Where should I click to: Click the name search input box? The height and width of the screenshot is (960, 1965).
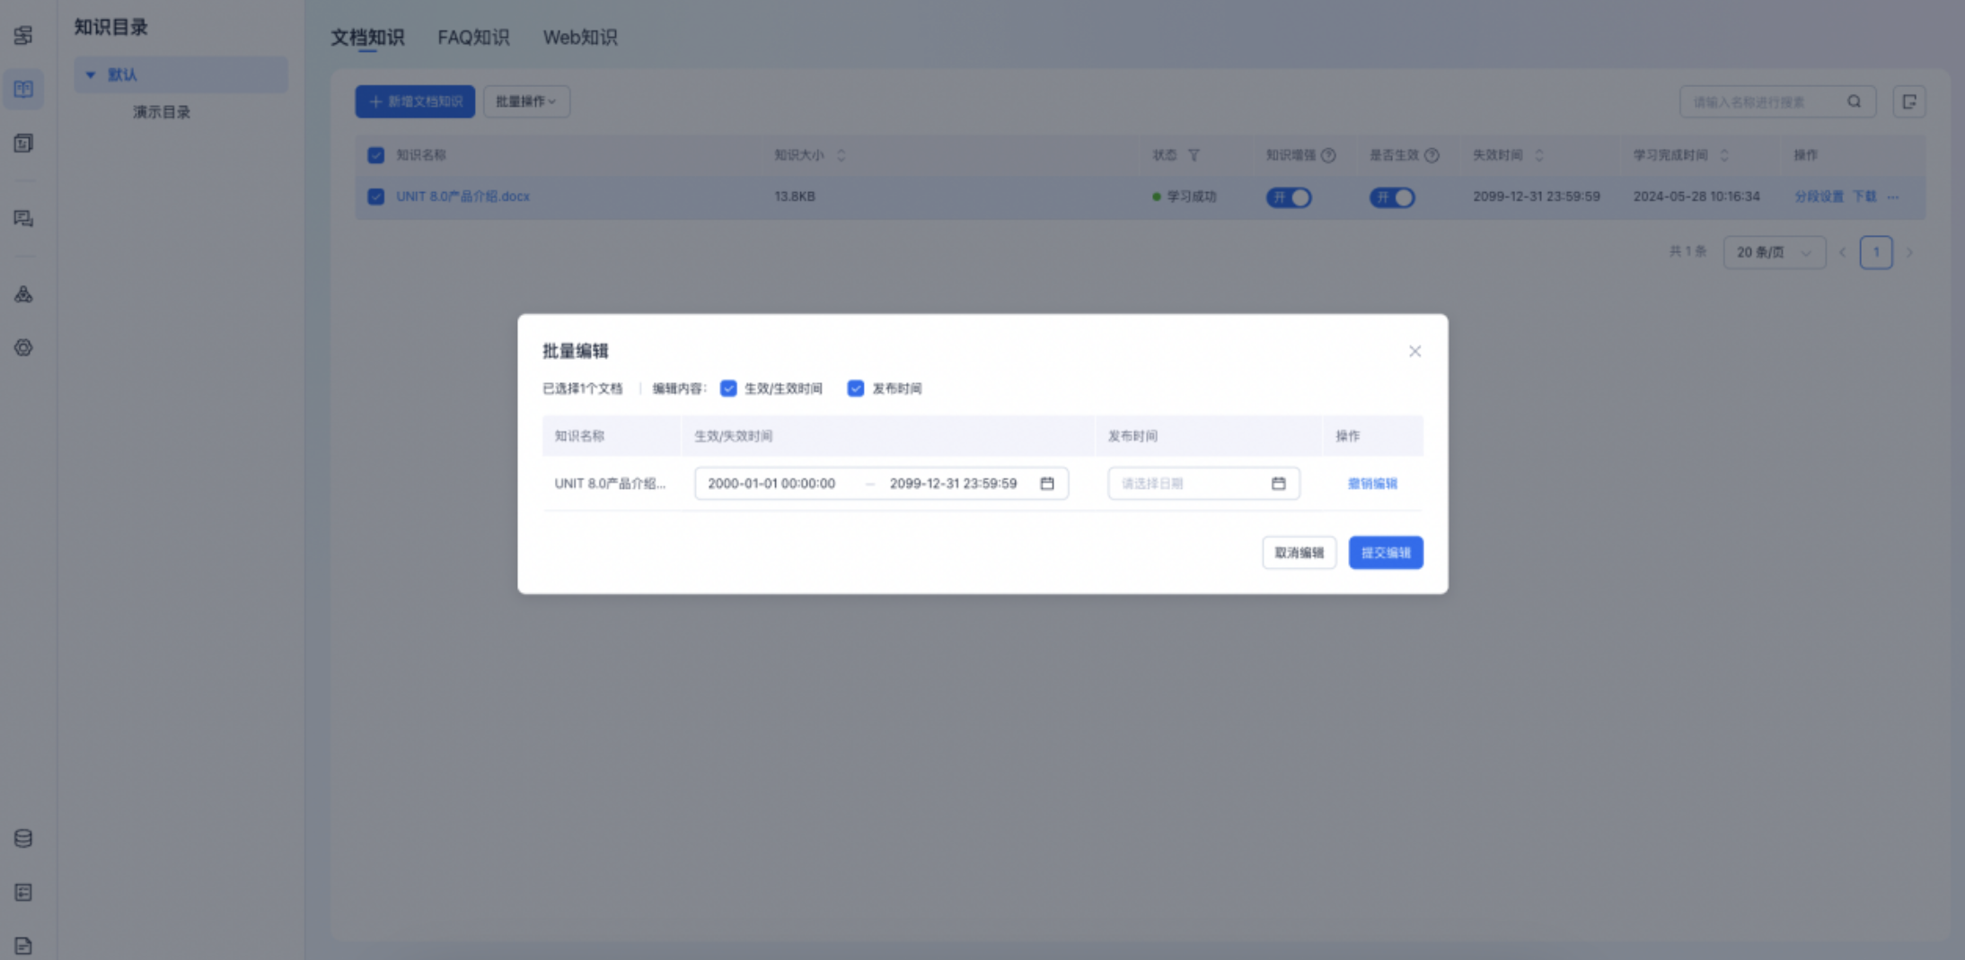click(x=1777, y=101)
